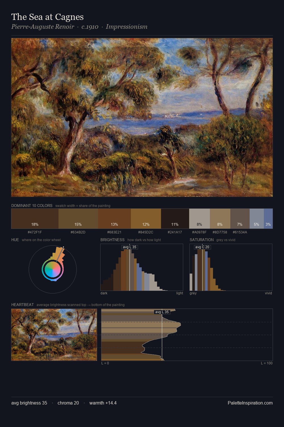Click the heartbeat 'avg L 35' marker
Viewport: 284px width, 427px height.
coord(162,312)
